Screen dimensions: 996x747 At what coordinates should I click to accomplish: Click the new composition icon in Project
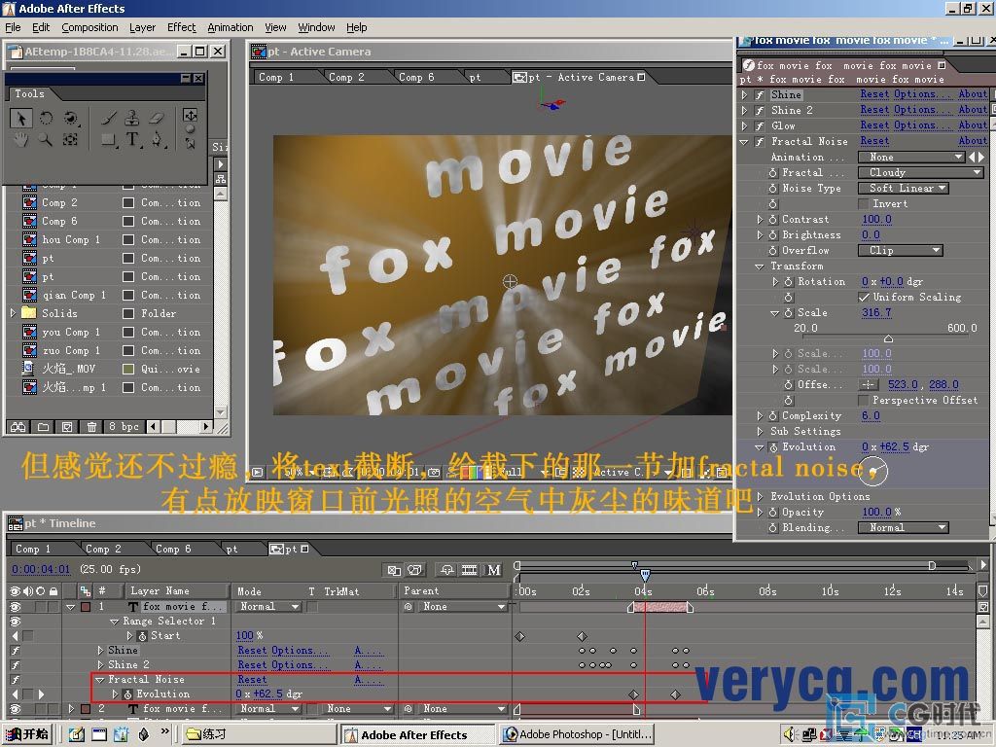67,427
